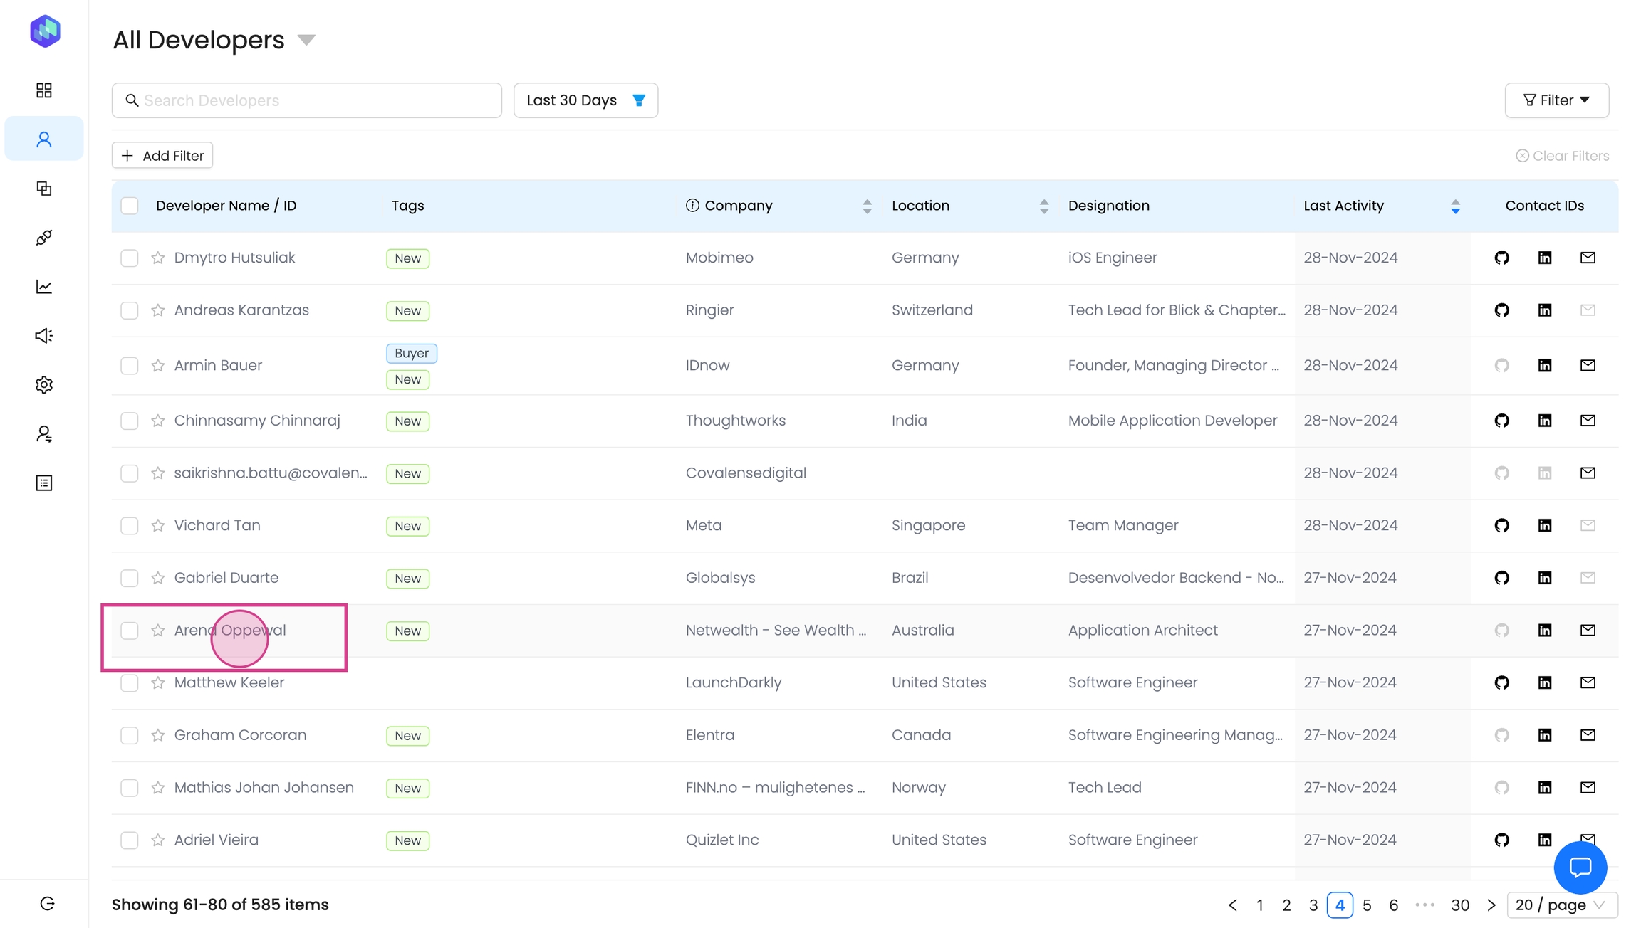Image resolution: width=1641 pixels, height=928 pixels.
Task: Open the dashboard grid icon in sidebar
Action: 44,90
